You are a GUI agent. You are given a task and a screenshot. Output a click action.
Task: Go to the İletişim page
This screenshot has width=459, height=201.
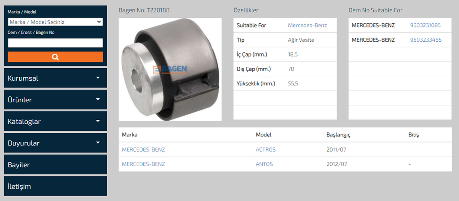(x=55, y=186)
